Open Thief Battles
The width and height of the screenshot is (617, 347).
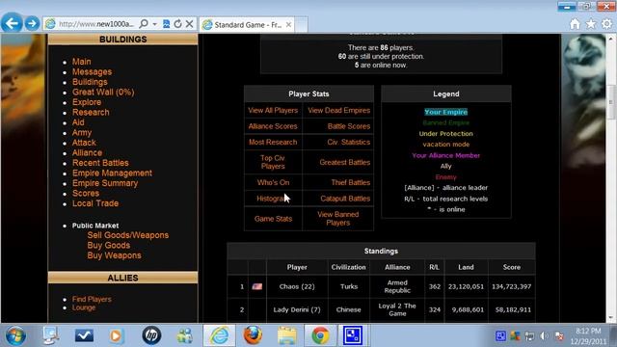351,182
